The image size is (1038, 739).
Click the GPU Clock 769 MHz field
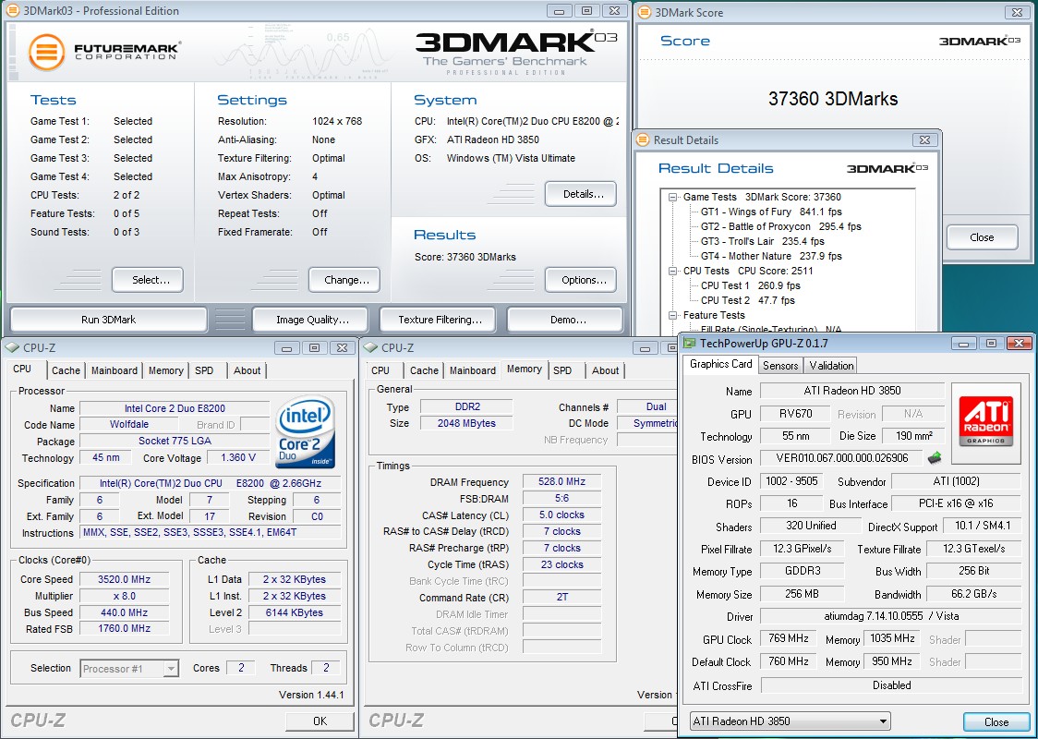click(x=788, y=638)
